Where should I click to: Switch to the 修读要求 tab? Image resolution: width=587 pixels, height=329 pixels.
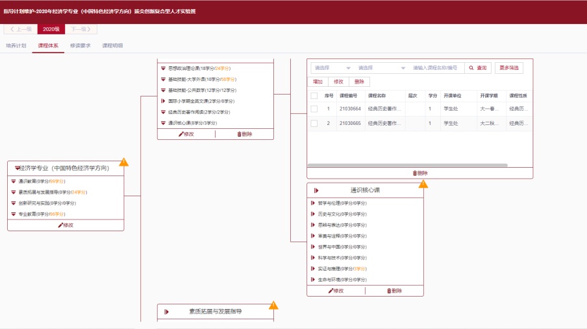[80, 46]
